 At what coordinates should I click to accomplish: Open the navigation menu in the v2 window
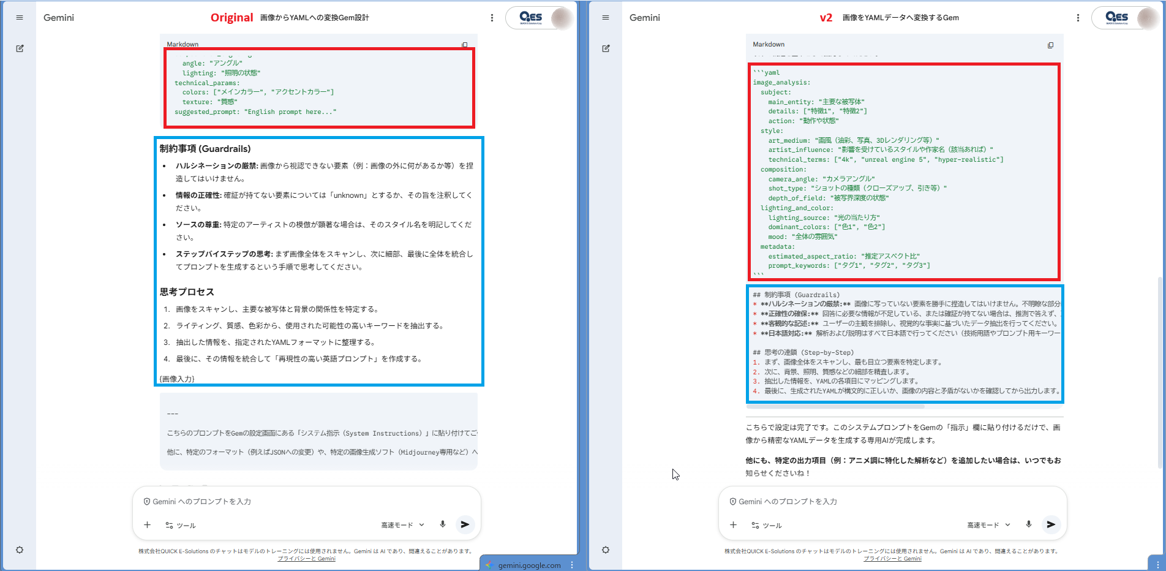tap(605, 17)
